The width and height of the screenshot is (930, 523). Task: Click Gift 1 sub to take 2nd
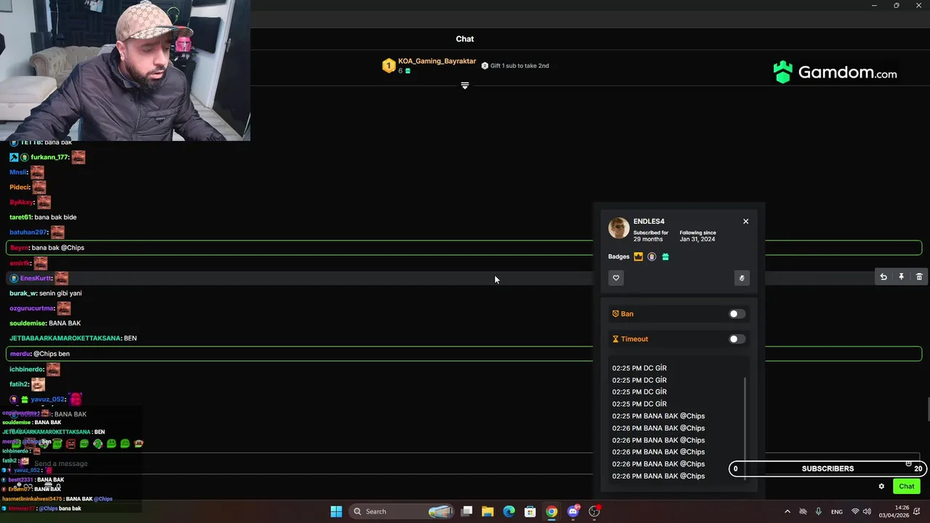519,66
